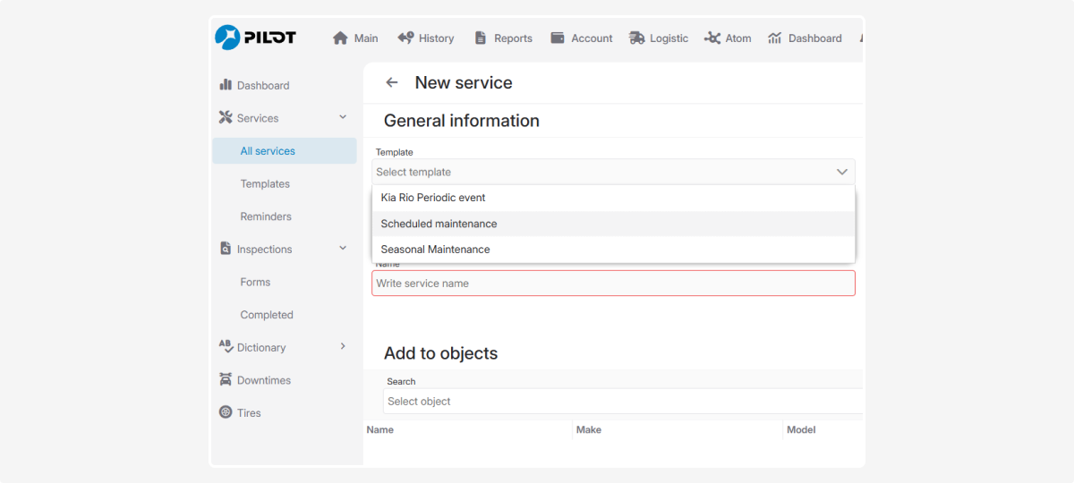
Task: Toggle the Select template dropdown arrow
Action: (x=841, y=172)
